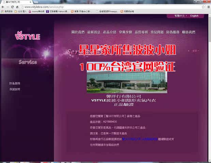Open the Apps bookmarks grid icon
211x163 pixels.
click(2, 12)
